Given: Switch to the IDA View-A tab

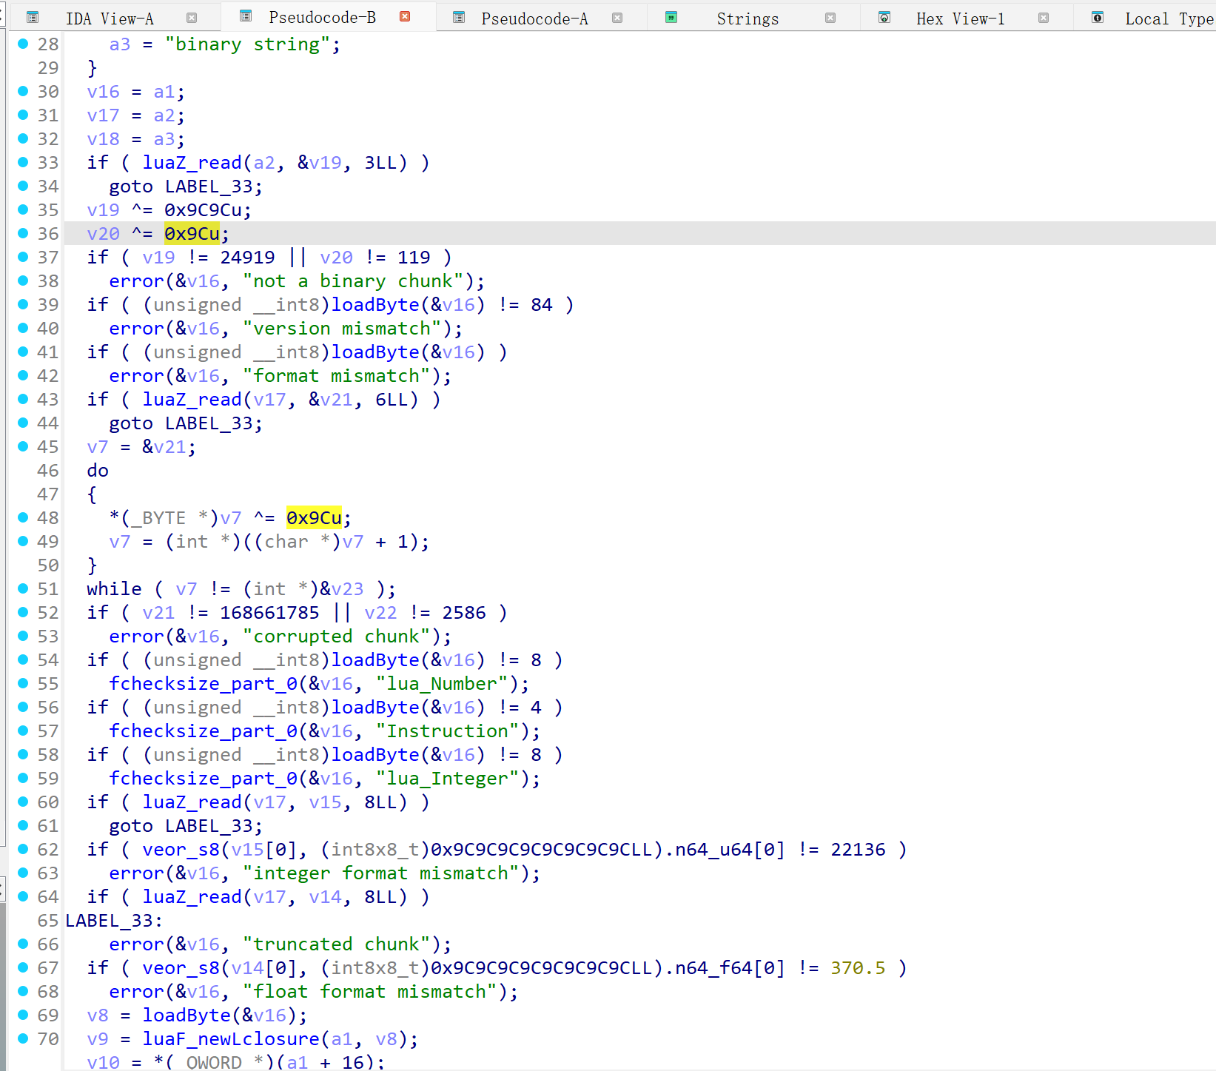Looking at the screenshot, I should (x=110, y=19).
